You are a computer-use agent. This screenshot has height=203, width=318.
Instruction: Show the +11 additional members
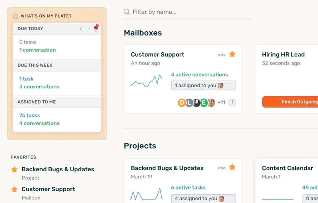[x=221, y=103]
